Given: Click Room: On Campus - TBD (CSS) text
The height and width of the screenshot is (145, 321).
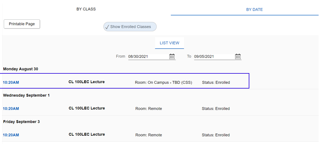Looking at the screenshot, I should 163,82.
